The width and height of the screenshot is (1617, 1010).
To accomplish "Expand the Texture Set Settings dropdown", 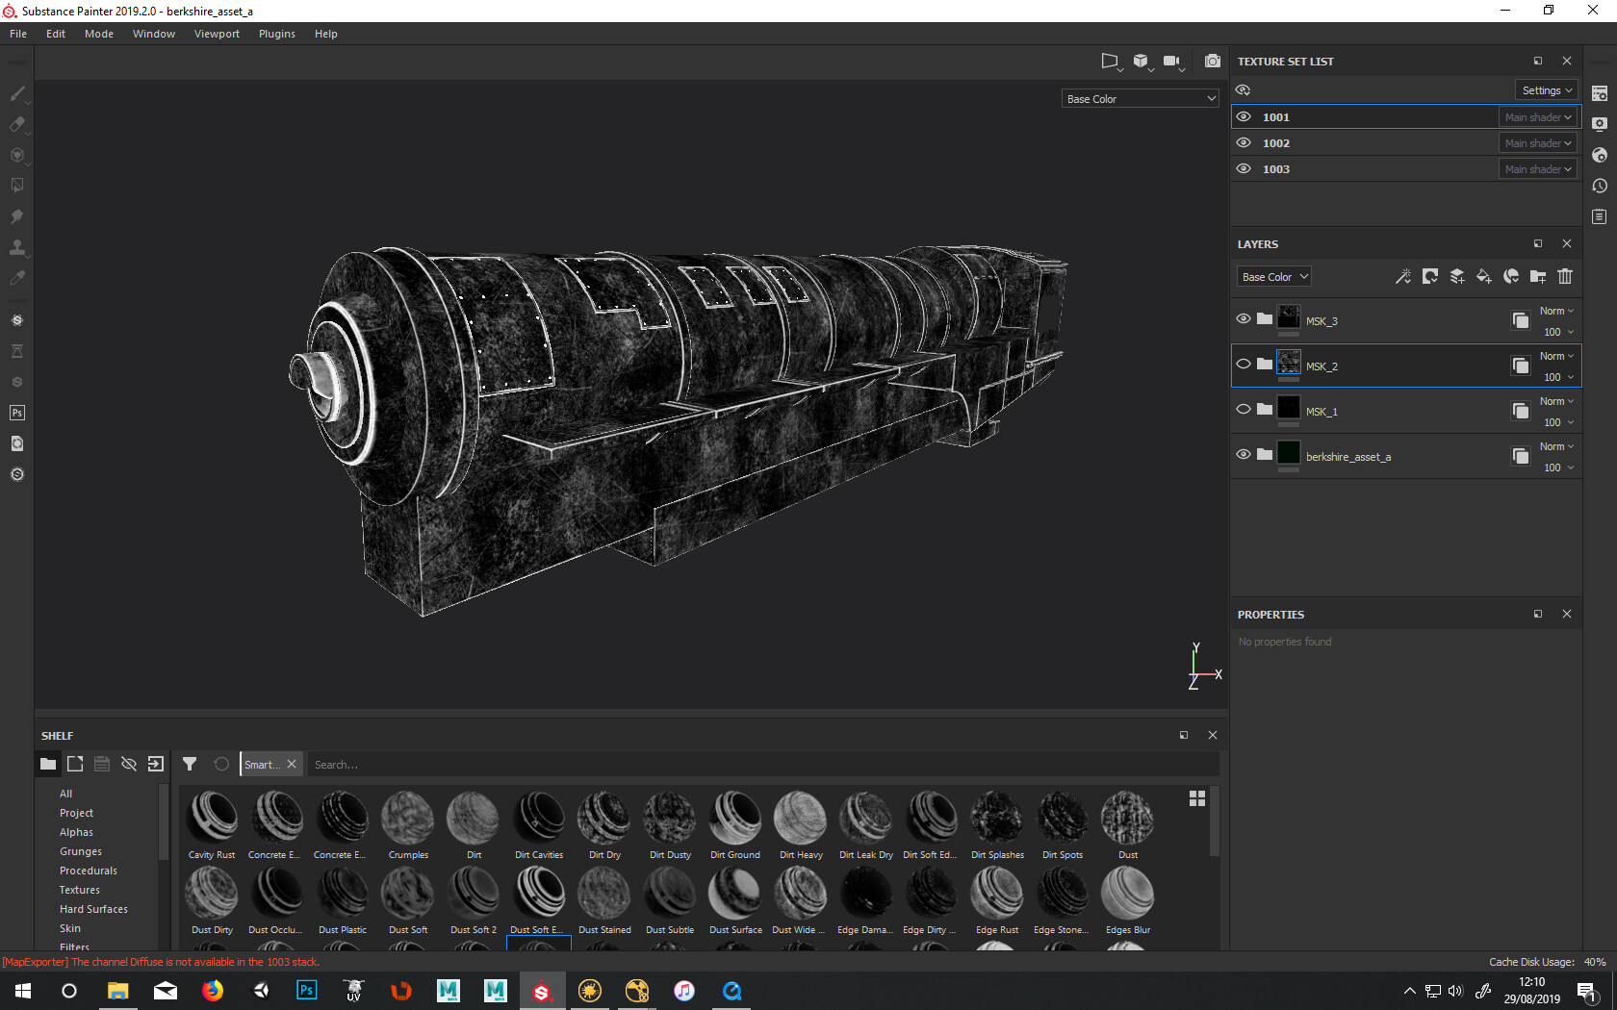I will pyautogui.click(x=1547, y=90).
